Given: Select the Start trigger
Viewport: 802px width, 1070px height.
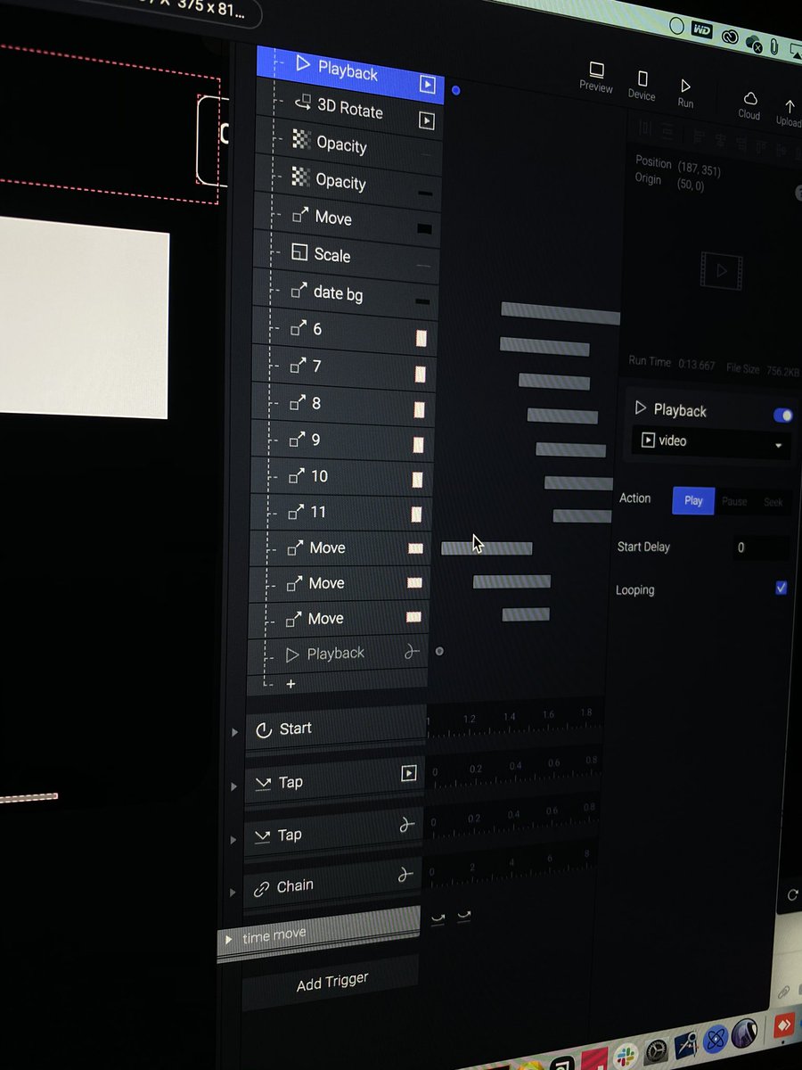Looking at the screenshot, I should point(336,728).
